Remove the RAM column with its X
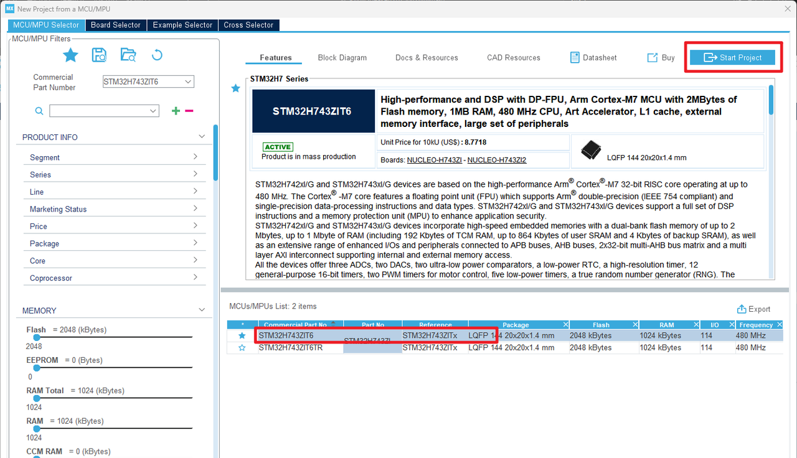 (695, 325)
